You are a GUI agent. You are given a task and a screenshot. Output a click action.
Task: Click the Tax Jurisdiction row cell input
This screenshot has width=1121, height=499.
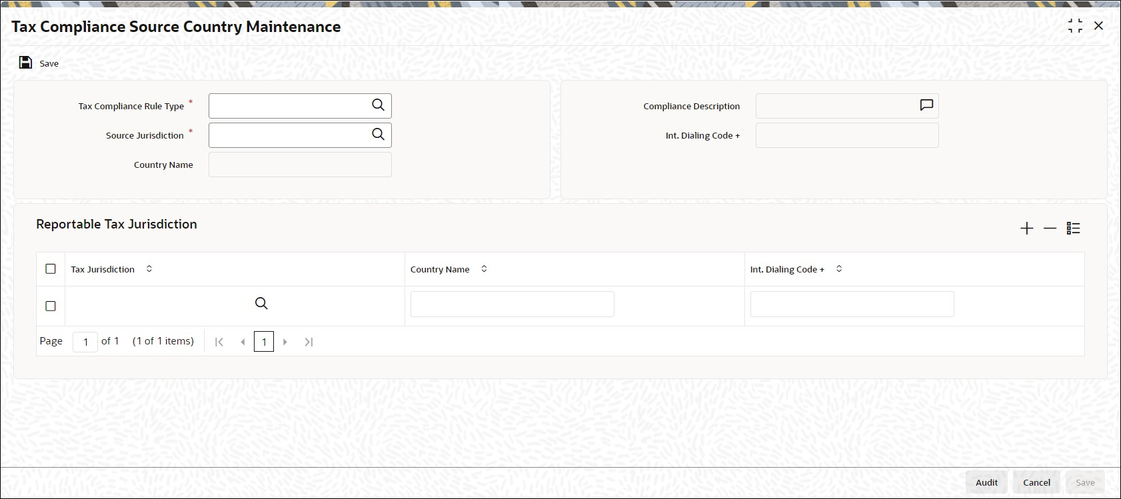pyautogui.click(x=160, y=304)
